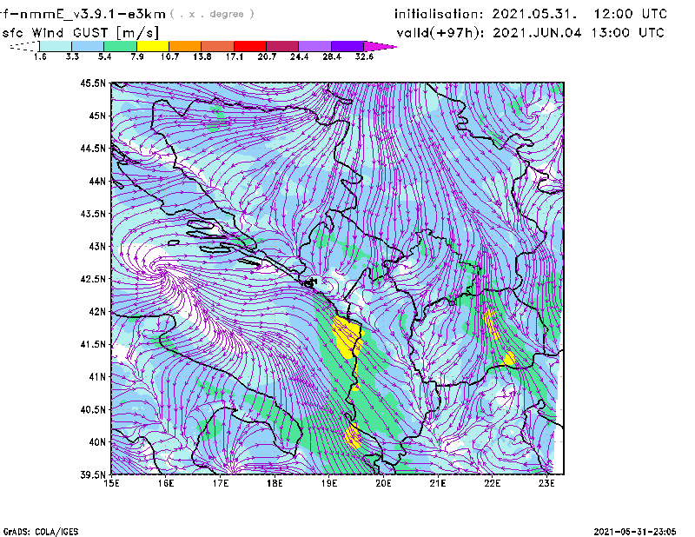Click the 'GrADS: COLA/IGES' footer text
695x537 pixels.
point(41,532)
